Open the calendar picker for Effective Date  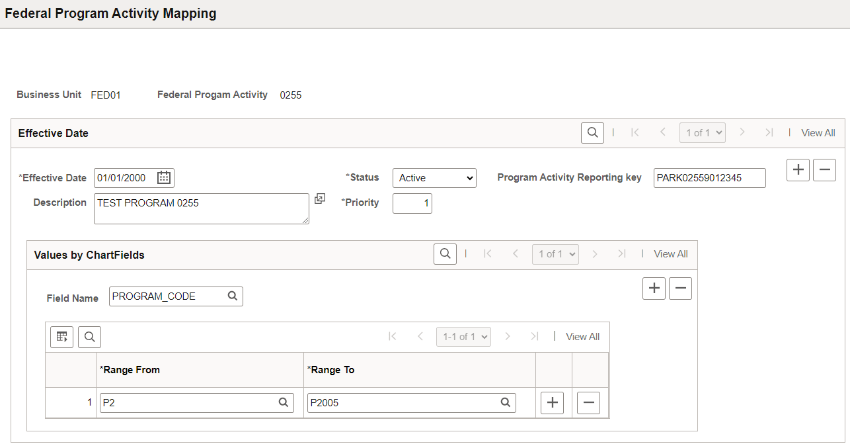[163, 177]
